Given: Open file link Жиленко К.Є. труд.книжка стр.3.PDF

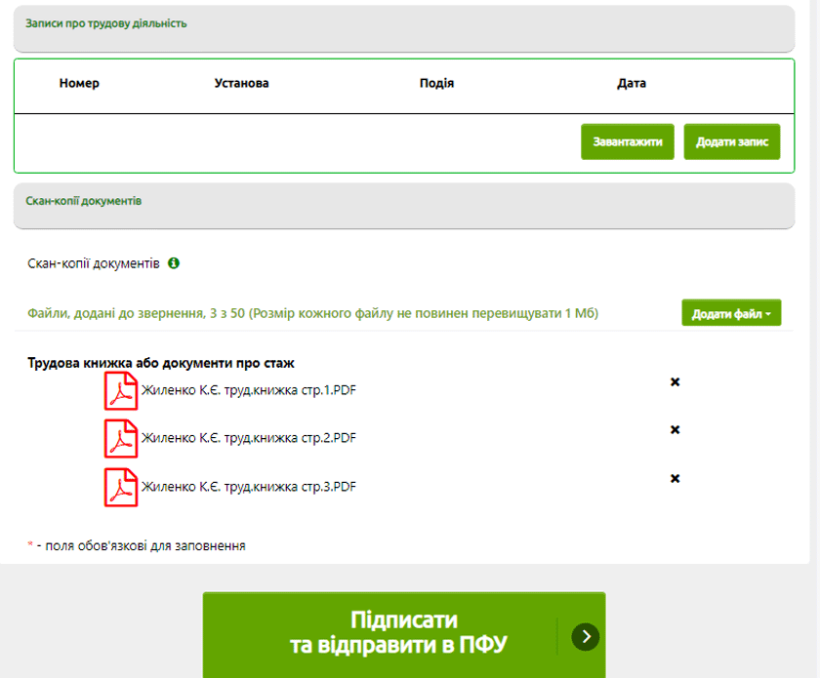Looking at the screenshot, I should click(x=249, y=487).
